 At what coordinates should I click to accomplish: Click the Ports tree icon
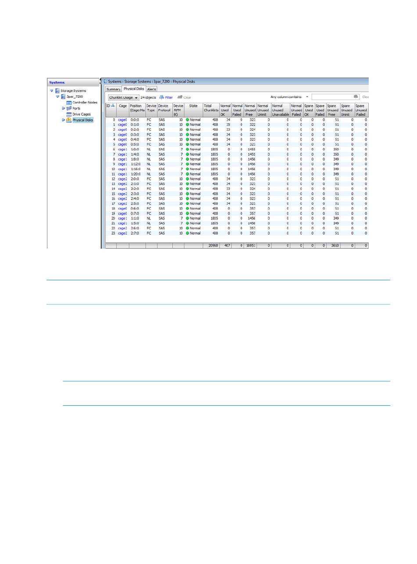tap(69, 108)
